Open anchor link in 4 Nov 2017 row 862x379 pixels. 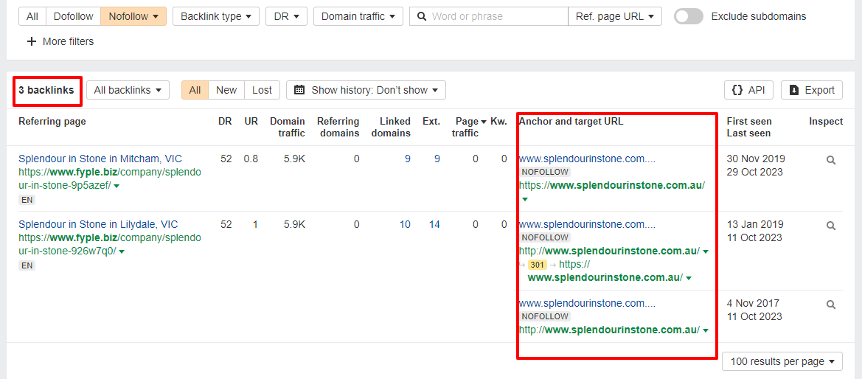point(587,303)
